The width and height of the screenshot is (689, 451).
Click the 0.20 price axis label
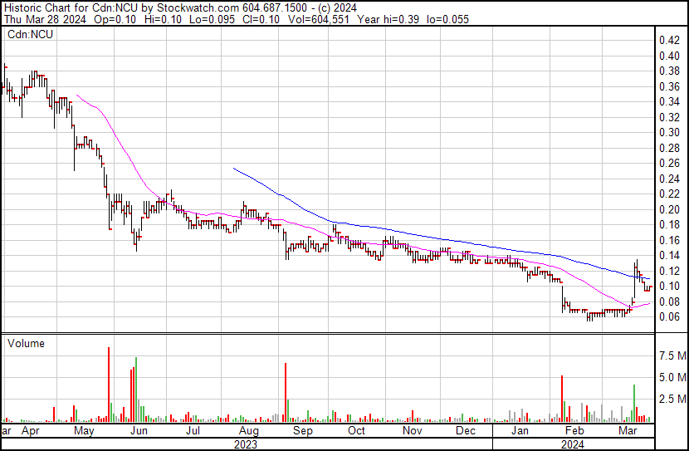coord(669,209)
